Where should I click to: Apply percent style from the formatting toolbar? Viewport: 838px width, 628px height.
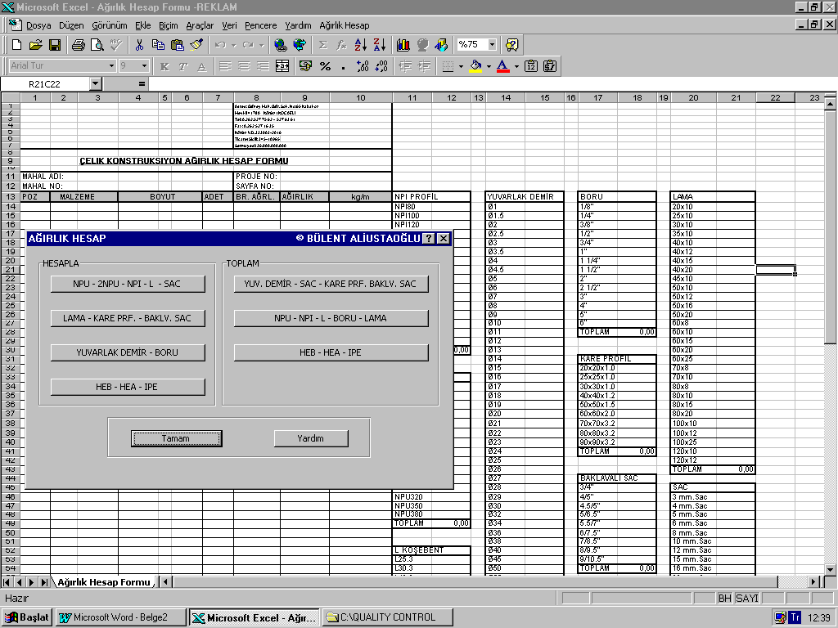(325, 66)
